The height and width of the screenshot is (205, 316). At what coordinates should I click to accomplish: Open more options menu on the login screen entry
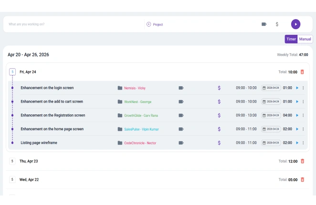[x=303, y=88]
